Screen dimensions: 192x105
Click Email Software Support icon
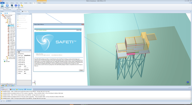click(7, 5)
